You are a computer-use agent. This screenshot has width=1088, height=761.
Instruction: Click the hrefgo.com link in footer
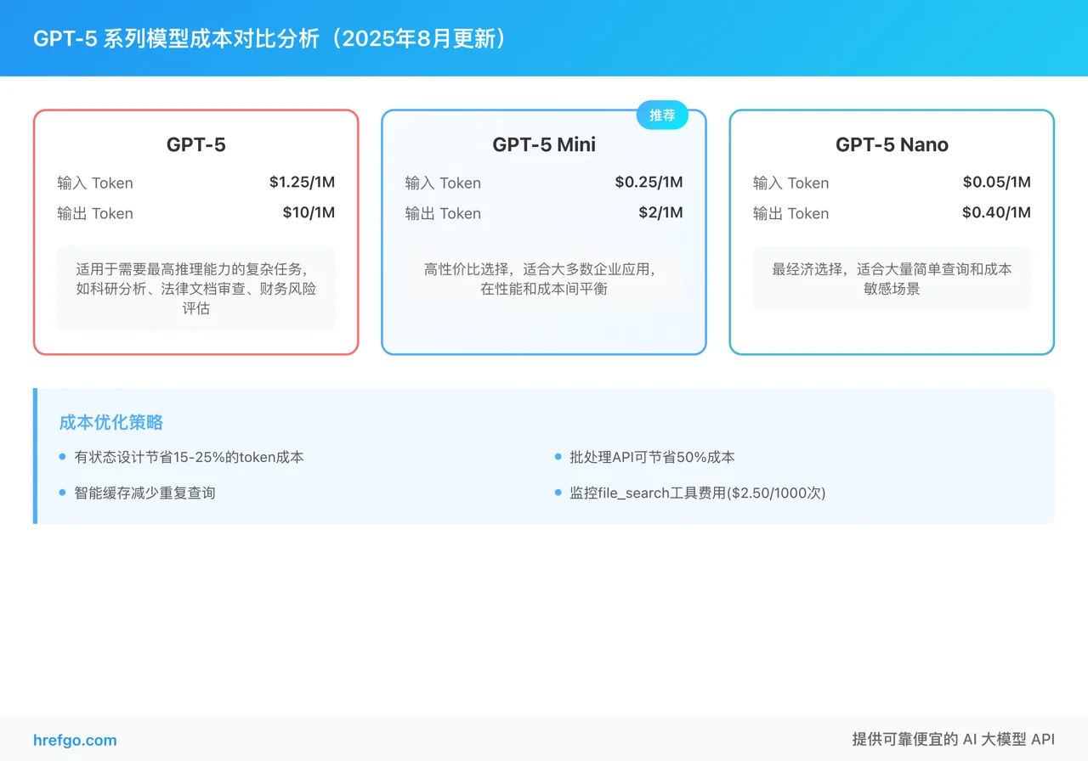pos(75,740)
